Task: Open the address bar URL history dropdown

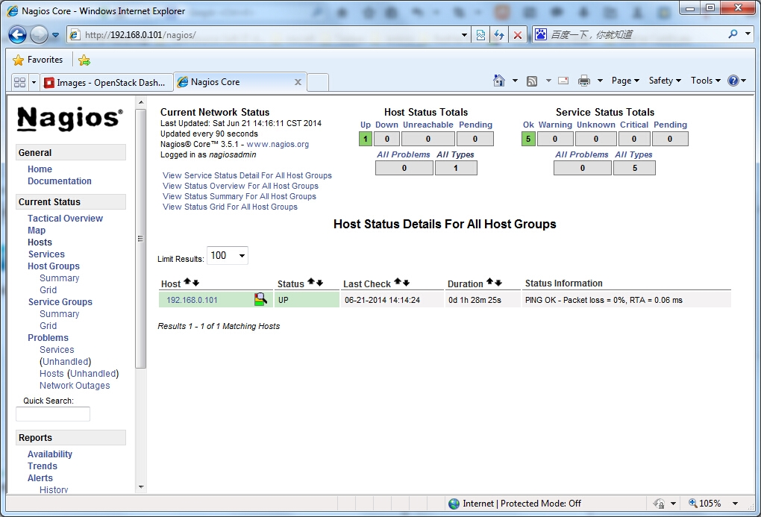Action: click(464, 35)
